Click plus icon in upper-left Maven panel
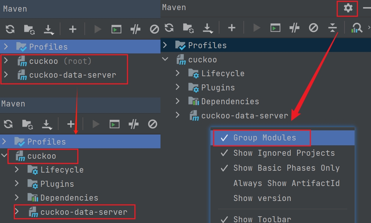The image size is (371, 223). [x=73, y=30]
